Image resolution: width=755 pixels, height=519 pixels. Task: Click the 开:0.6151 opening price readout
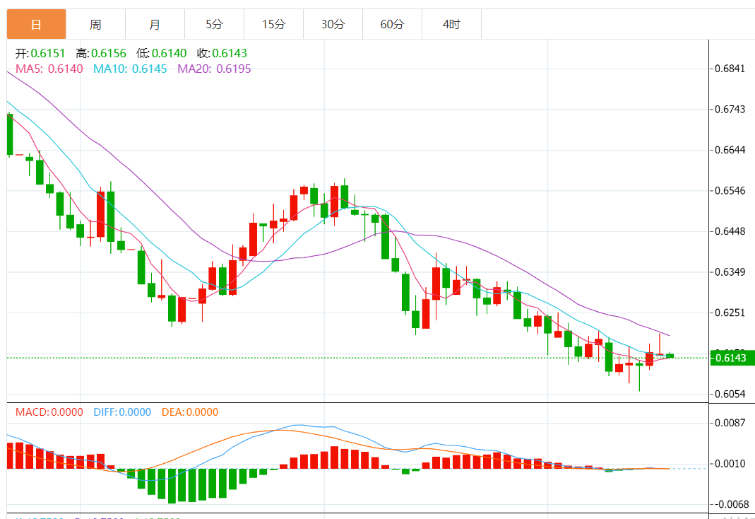(40, 53)
